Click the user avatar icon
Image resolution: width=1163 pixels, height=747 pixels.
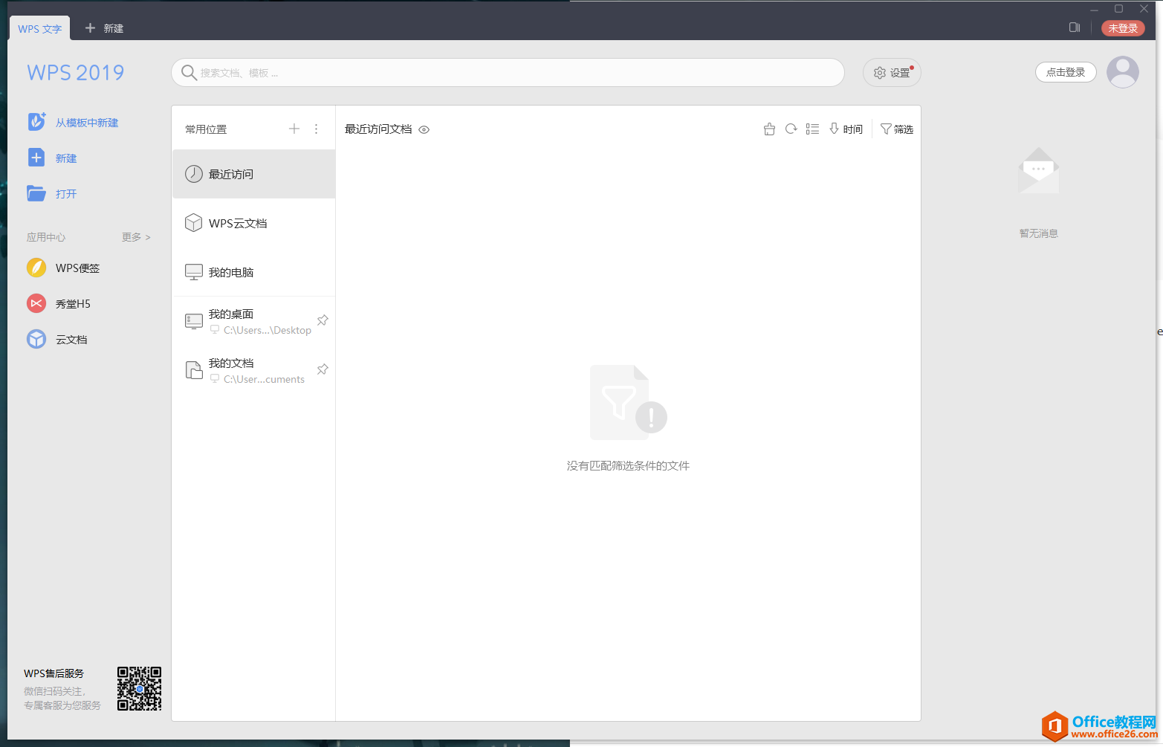pyautogui.click(x=1123, y=72)
